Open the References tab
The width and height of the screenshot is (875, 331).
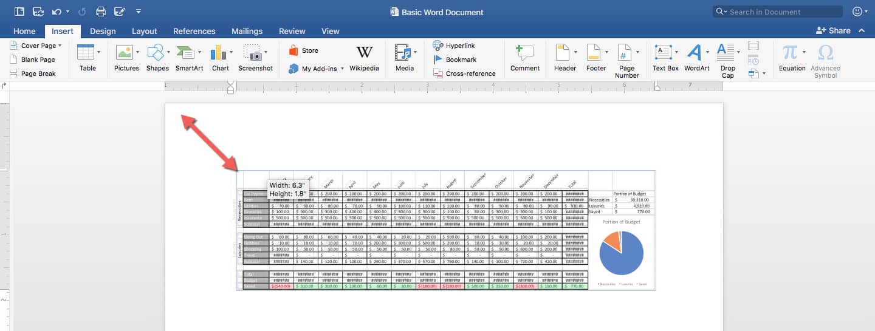click(x=194, y=31)
